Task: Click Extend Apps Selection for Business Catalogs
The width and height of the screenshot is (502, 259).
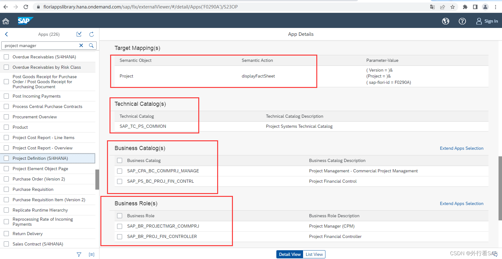Action: 461,148
